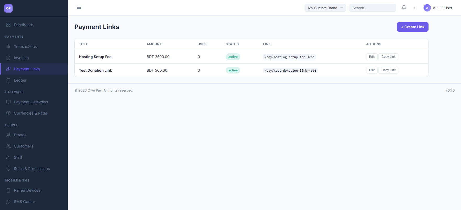Click Hosting Setup Fee title
The width and height of the screenshot is (461, 210).
tap(95, 57)
